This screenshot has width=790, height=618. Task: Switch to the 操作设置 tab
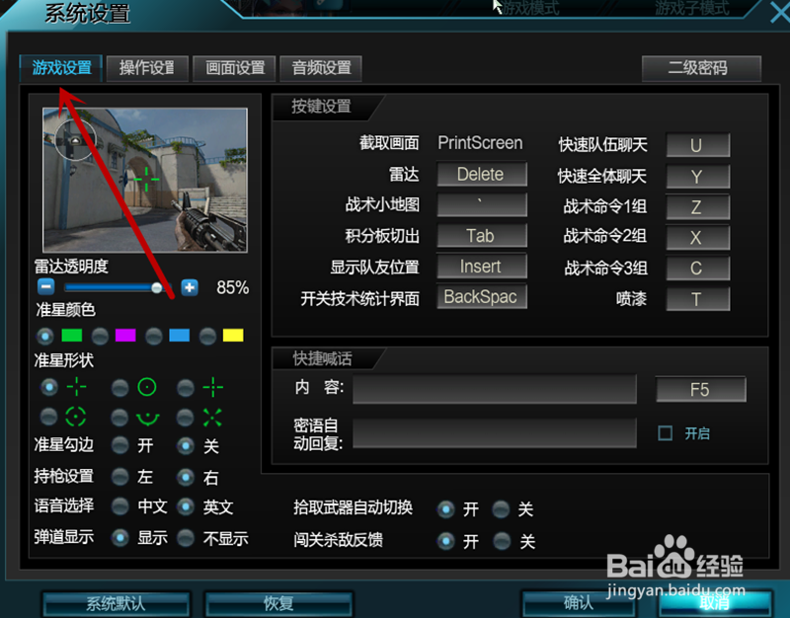point(147,69)
